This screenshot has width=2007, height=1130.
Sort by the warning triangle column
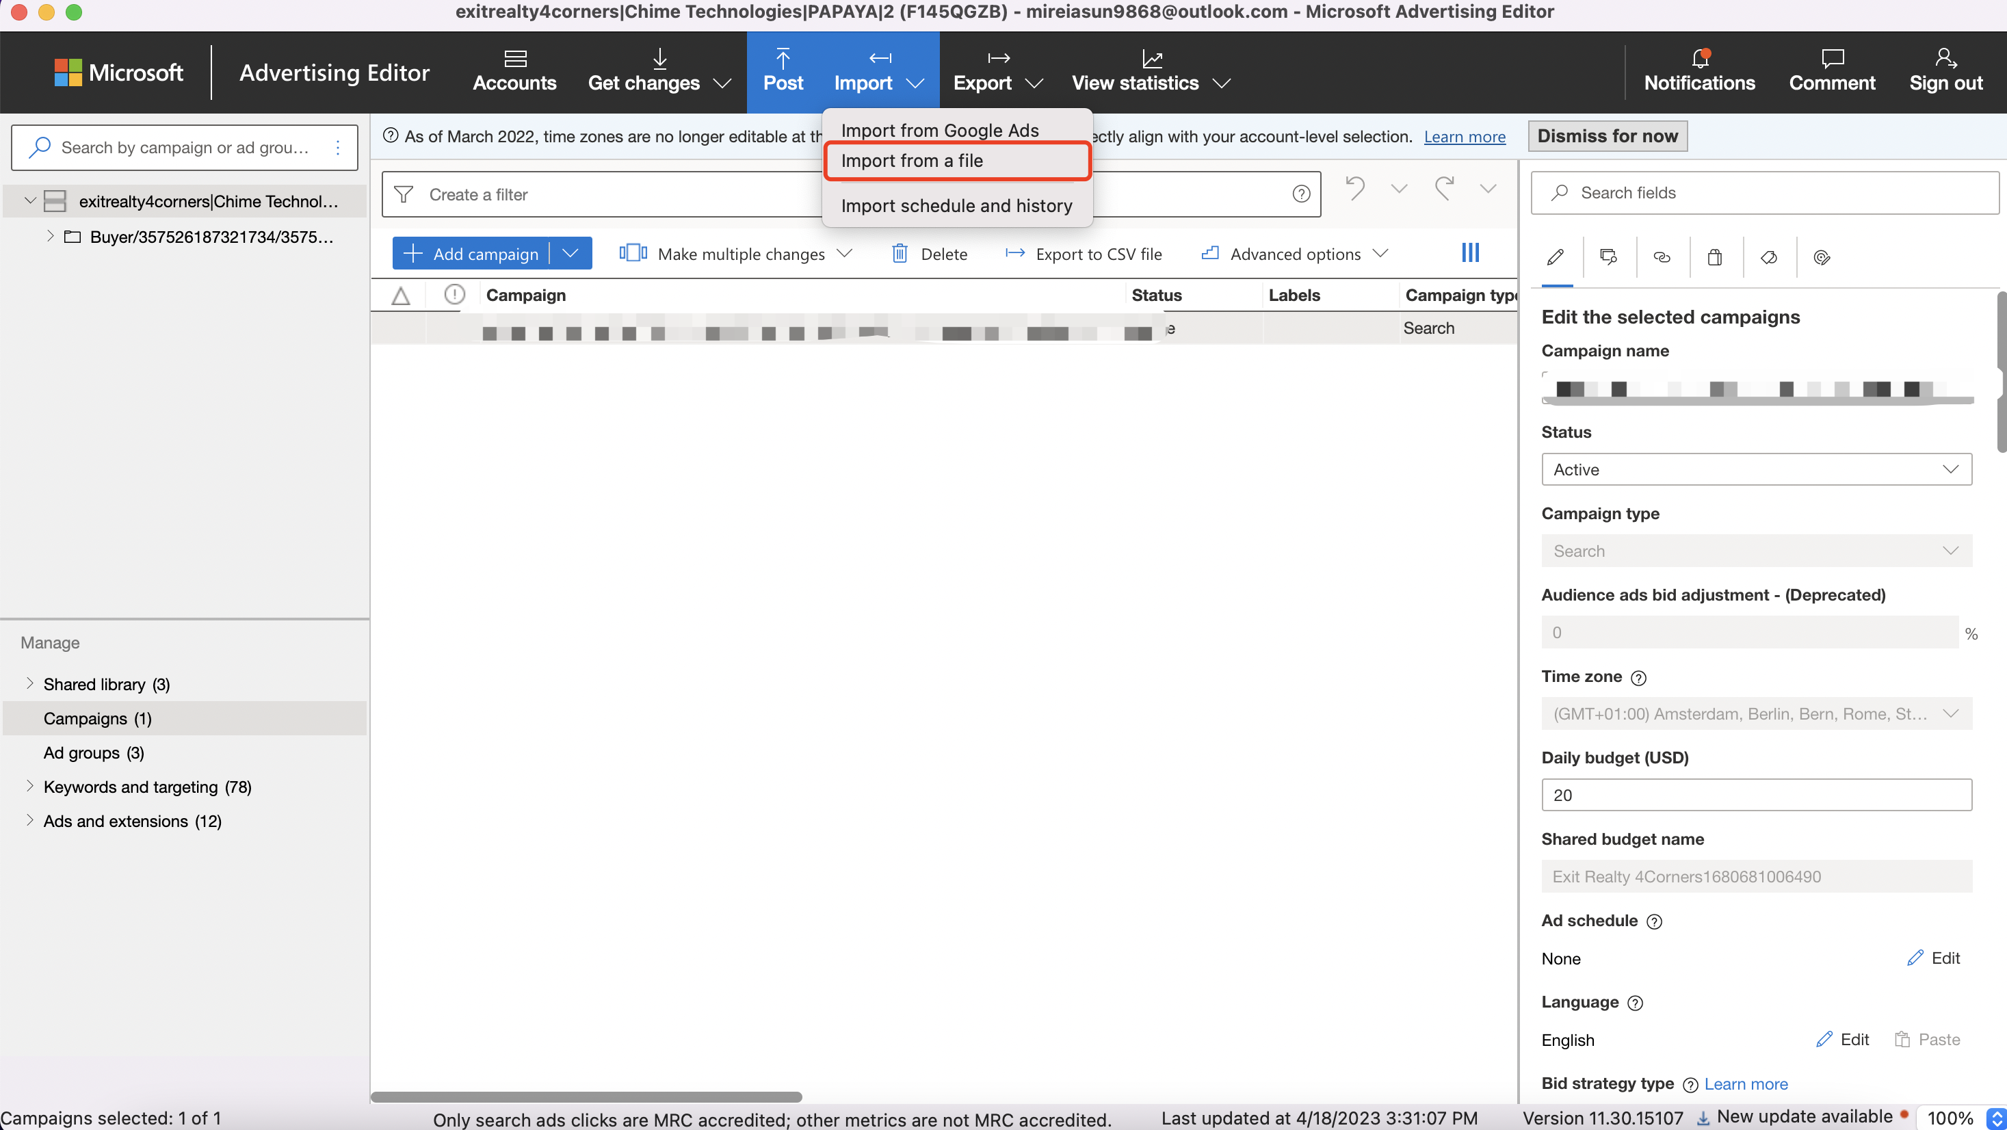[400, 295]
